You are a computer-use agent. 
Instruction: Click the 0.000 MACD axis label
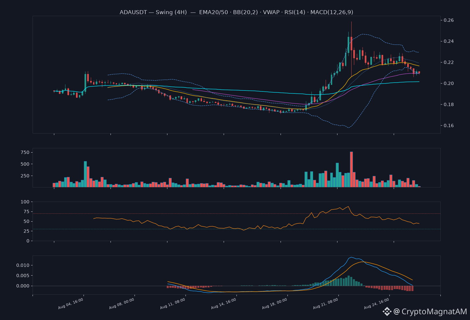pos(23,286)
